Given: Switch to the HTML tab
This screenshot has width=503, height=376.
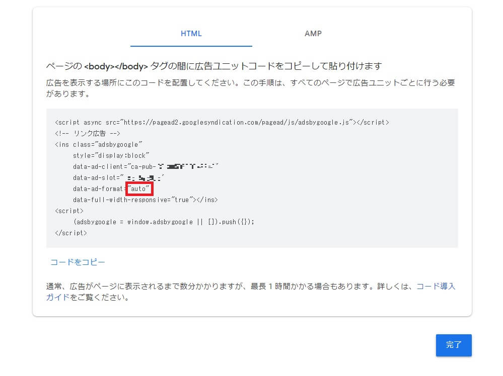Looking at the screenshot, I should point(191,34).
